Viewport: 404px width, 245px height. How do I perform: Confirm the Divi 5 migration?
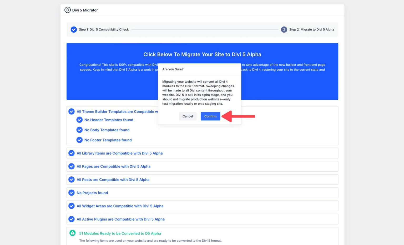pos(210,116)
